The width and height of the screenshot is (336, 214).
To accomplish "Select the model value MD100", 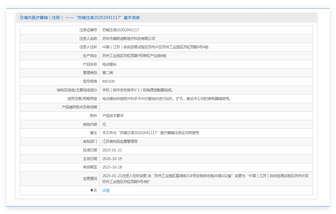I will pos(109,81).
